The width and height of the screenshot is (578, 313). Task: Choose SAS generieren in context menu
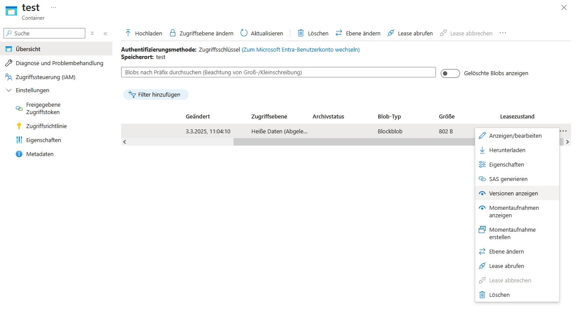[508, 179]
